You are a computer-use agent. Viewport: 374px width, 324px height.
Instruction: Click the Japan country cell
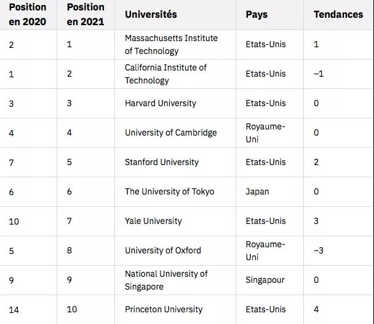click(257, 191)
